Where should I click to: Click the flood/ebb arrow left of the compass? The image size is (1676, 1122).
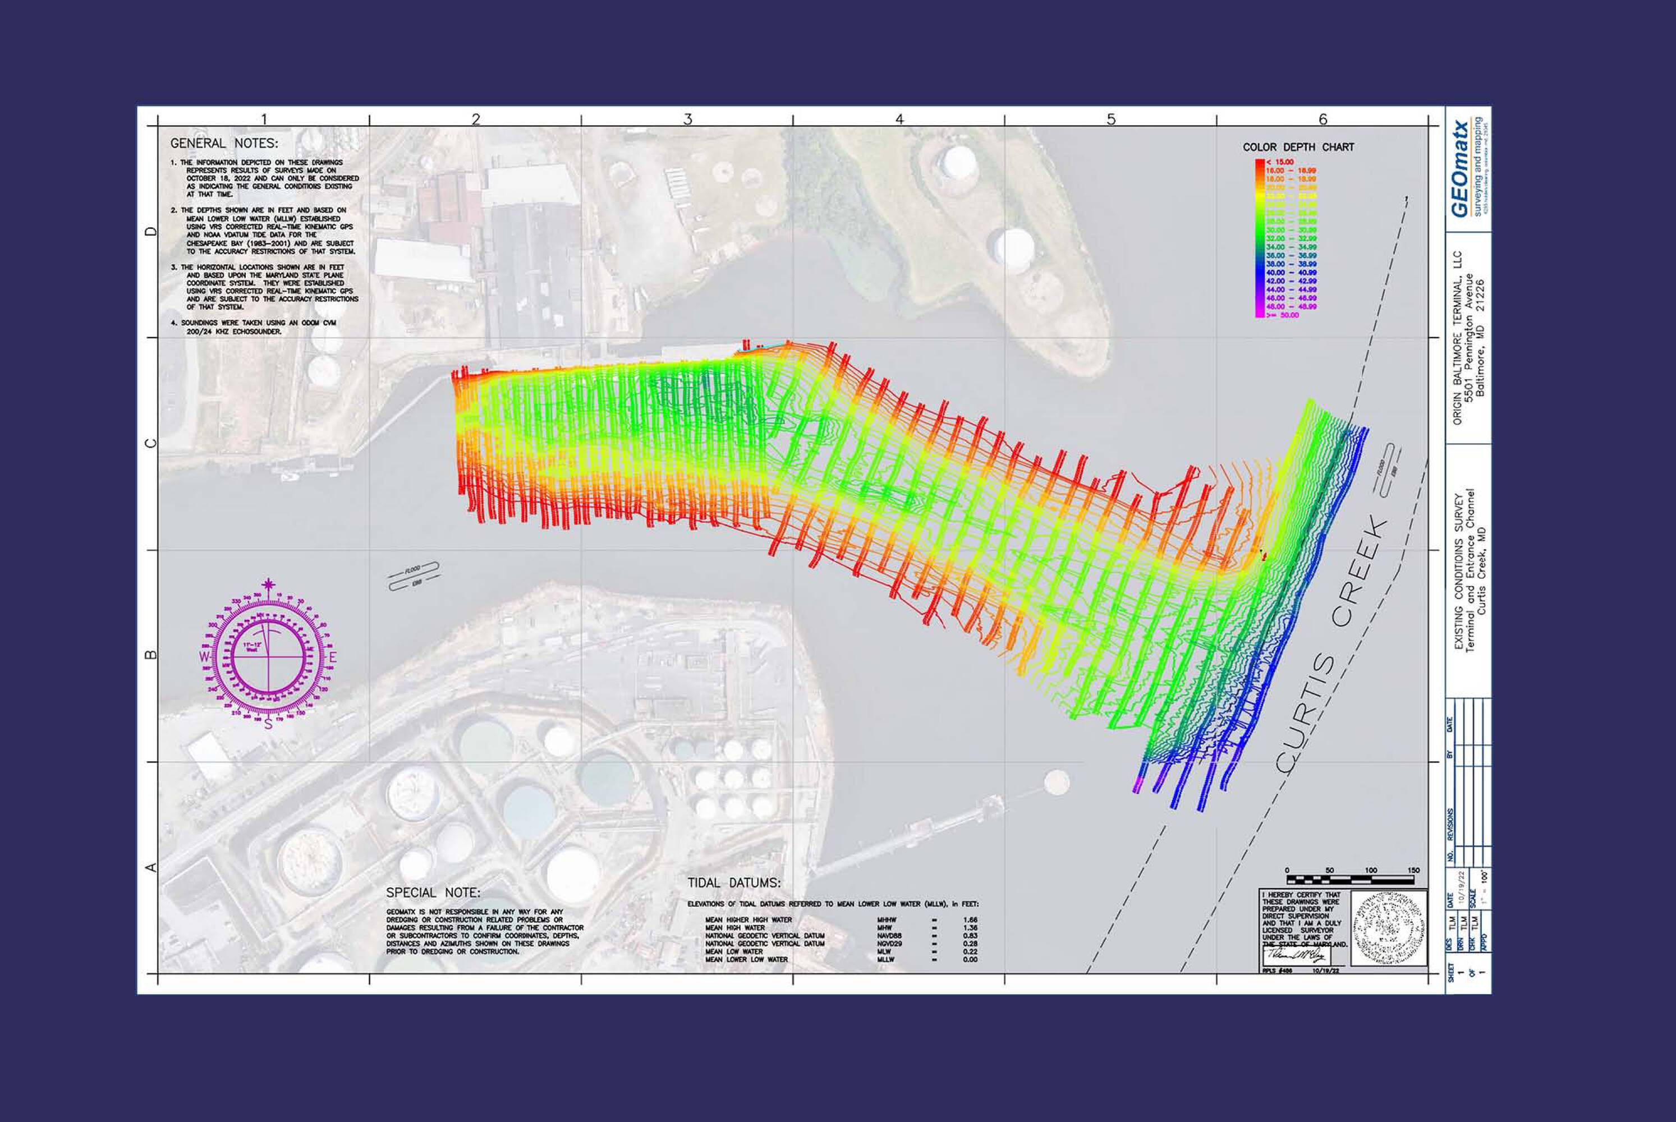(414, 576)
